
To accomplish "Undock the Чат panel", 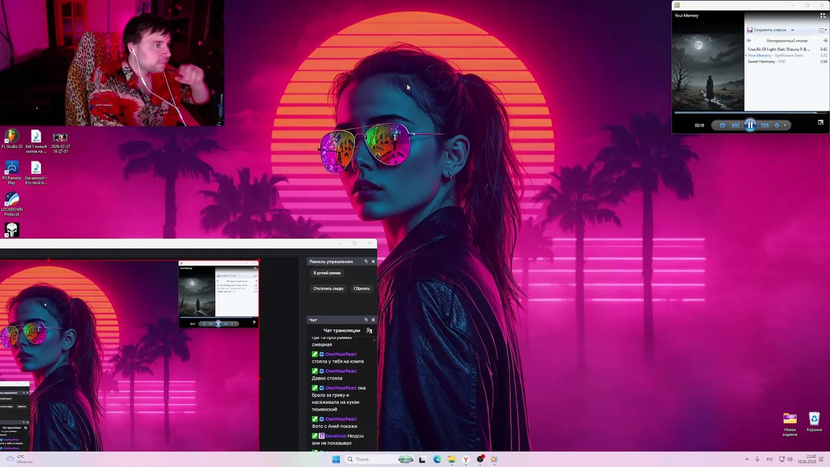I will (366, 320).
